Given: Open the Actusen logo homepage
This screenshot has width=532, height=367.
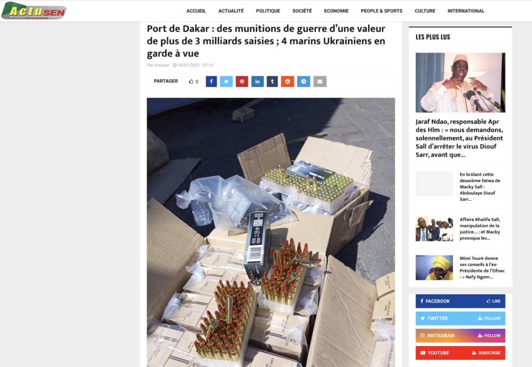Looking at the screenshot, I should [34, 10].
